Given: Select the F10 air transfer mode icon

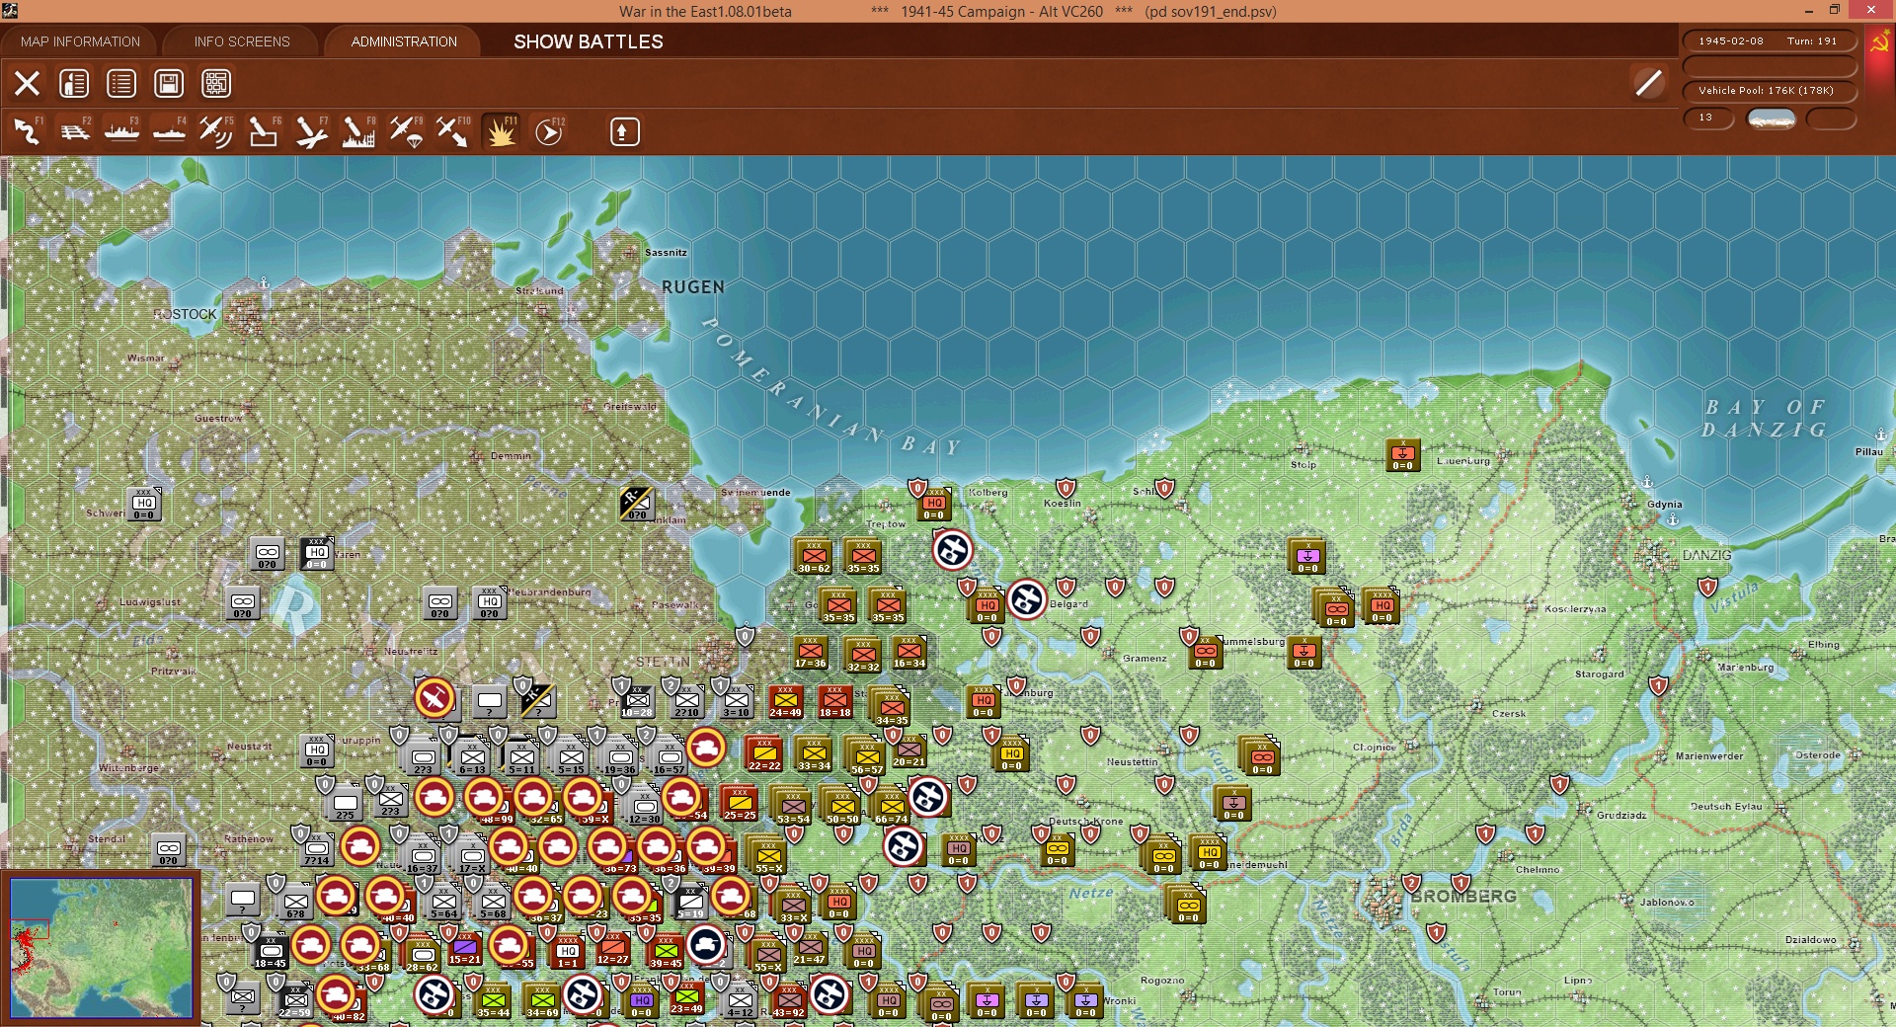Looking at the screenshot, I should (x=453, y=131).
